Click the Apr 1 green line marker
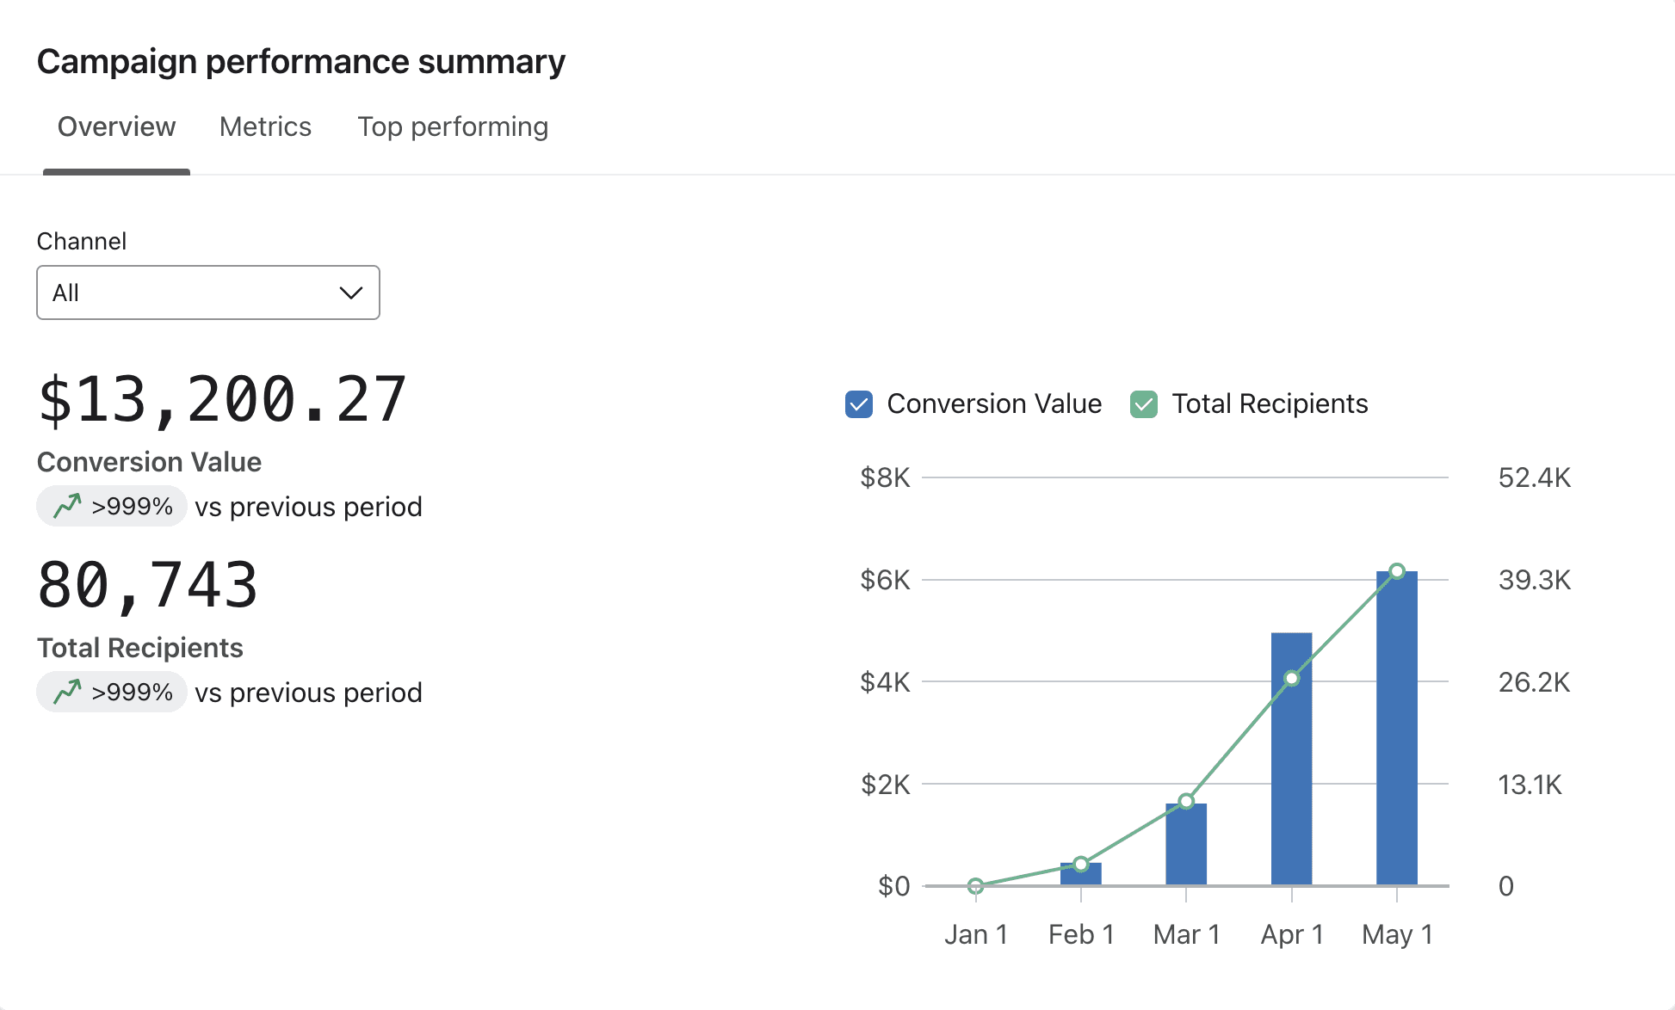The image size is (1675, 1010). pyautogui.click(x=1291, y=679)
